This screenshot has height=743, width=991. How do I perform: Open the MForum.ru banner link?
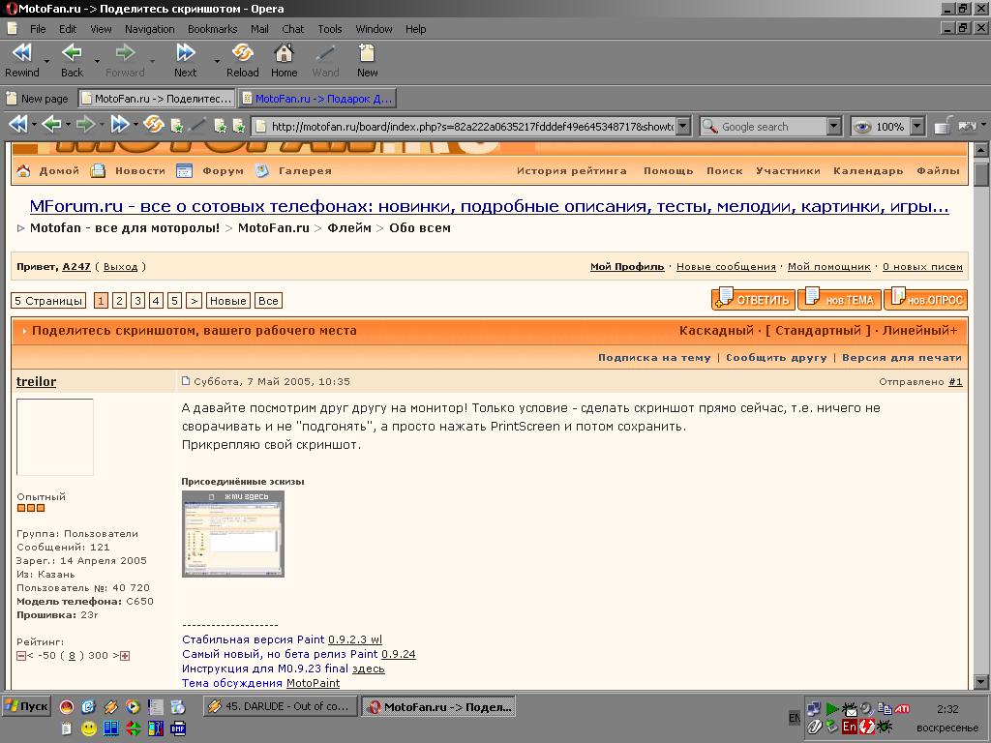click(489, 207)
